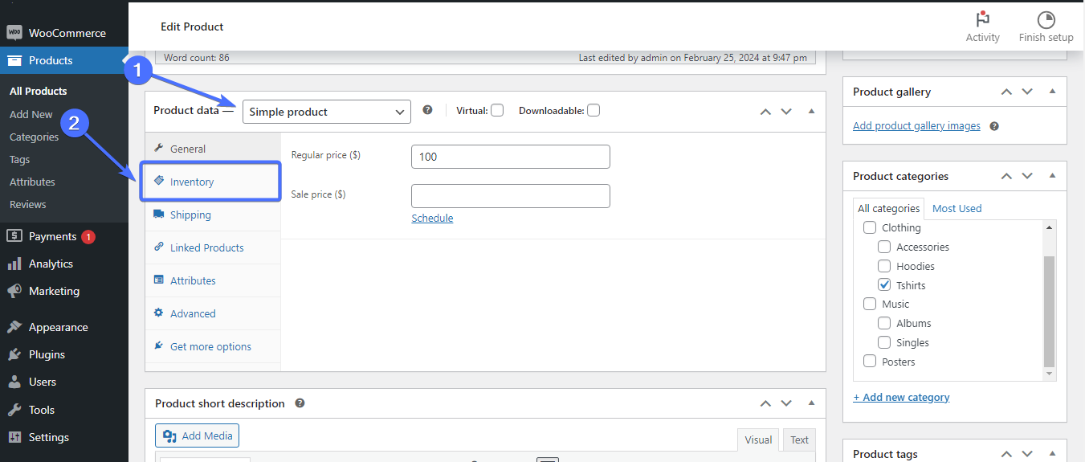1085x462 pixels.
Task: Open the Simple product type dropdown
Action: click(x=326, y=112)
